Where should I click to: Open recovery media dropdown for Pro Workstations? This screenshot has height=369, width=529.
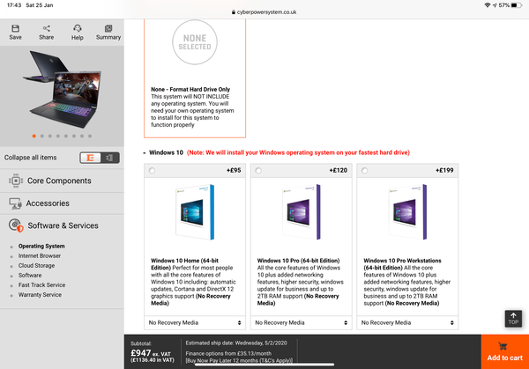point(407,322)
